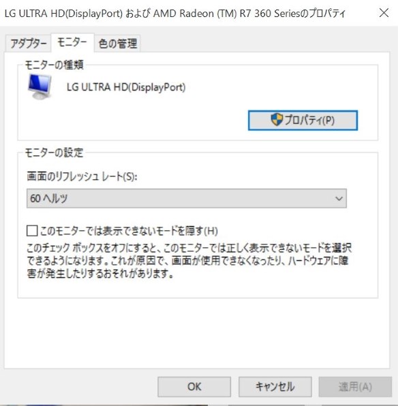398x406 pixels.
Task: Click the 画面のリフレッシュ レート(S): label
Action: click(x=82, y=176)
